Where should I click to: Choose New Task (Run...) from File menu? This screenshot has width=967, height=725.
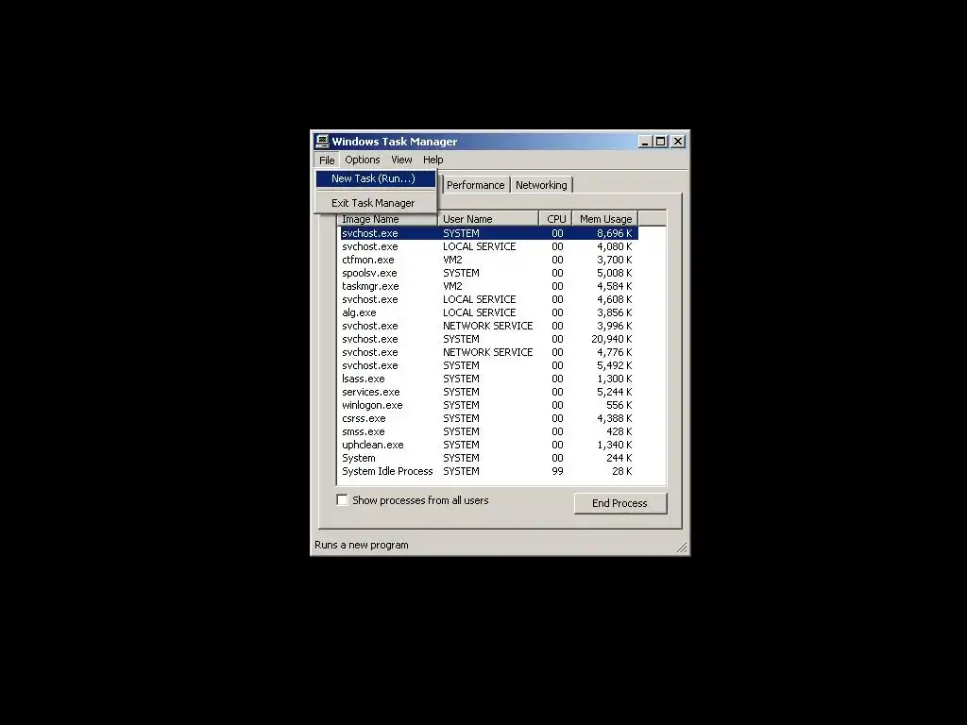pos(376,178)
